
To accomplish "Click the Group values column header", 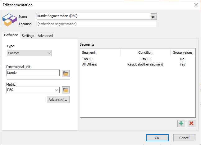I will [x=183, y=52].
